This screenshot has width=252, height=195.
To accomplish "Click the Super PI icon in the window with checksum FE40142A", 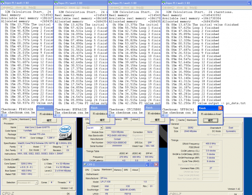I will [2, 3].
